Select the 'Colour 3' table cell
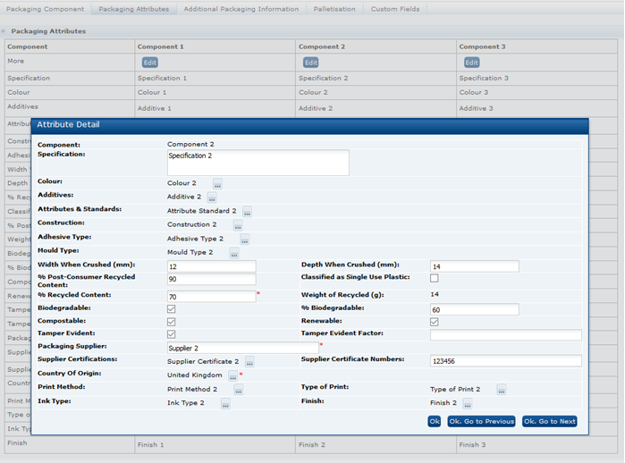Image resolution: width=625 pixels, height=463 pixels. (x=536, y=92)
